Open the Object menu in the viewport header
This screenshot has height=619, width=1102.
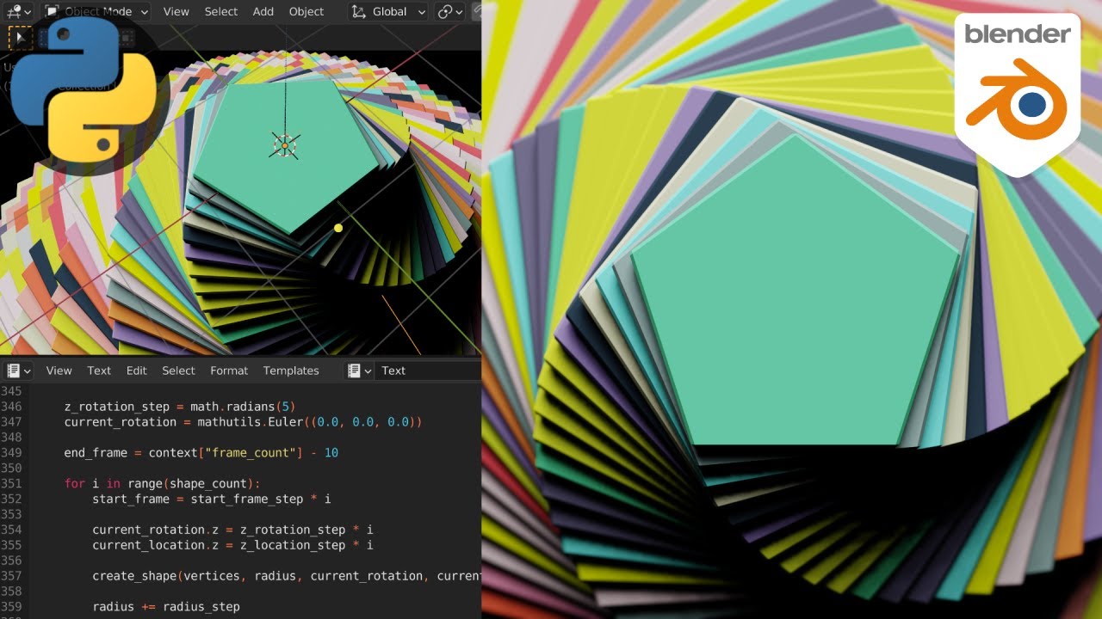point(306,11)
